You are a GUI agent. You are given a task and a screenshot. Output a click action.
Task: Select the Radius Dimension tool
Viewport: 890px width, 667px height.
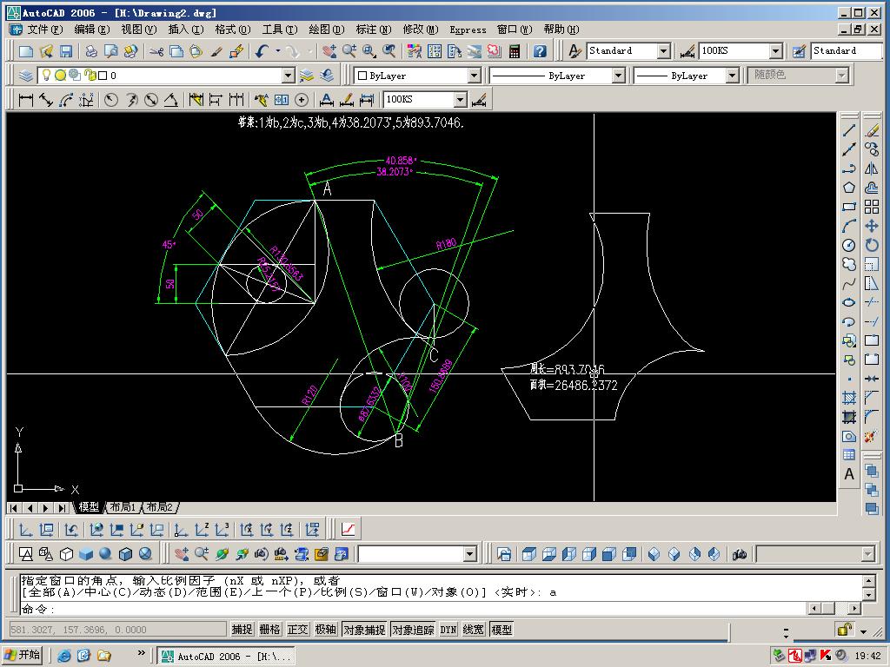pos(111,100)
